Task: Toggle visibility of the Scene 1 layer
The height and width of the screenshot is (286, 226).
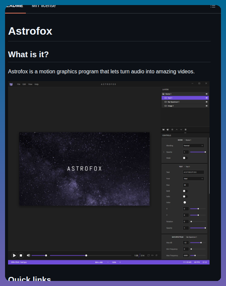Action: (207, 94)
